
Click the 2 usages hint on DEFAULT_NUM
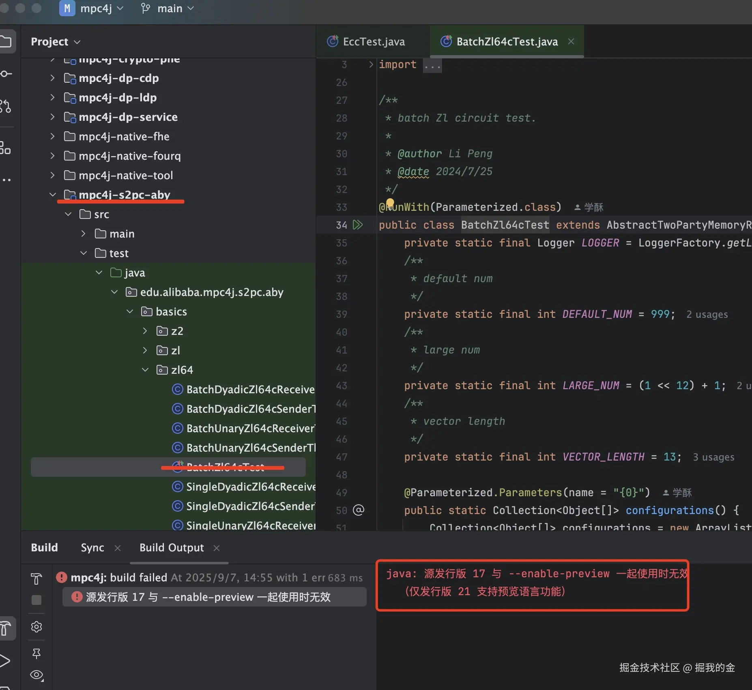tap(706, 314)
